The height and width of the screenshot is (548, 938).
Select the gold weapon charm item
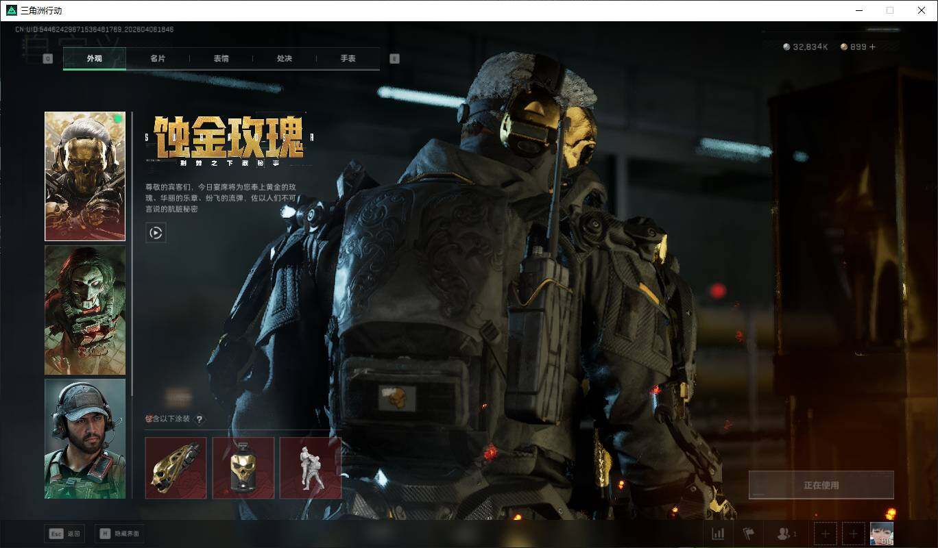(x=176, y=468)
